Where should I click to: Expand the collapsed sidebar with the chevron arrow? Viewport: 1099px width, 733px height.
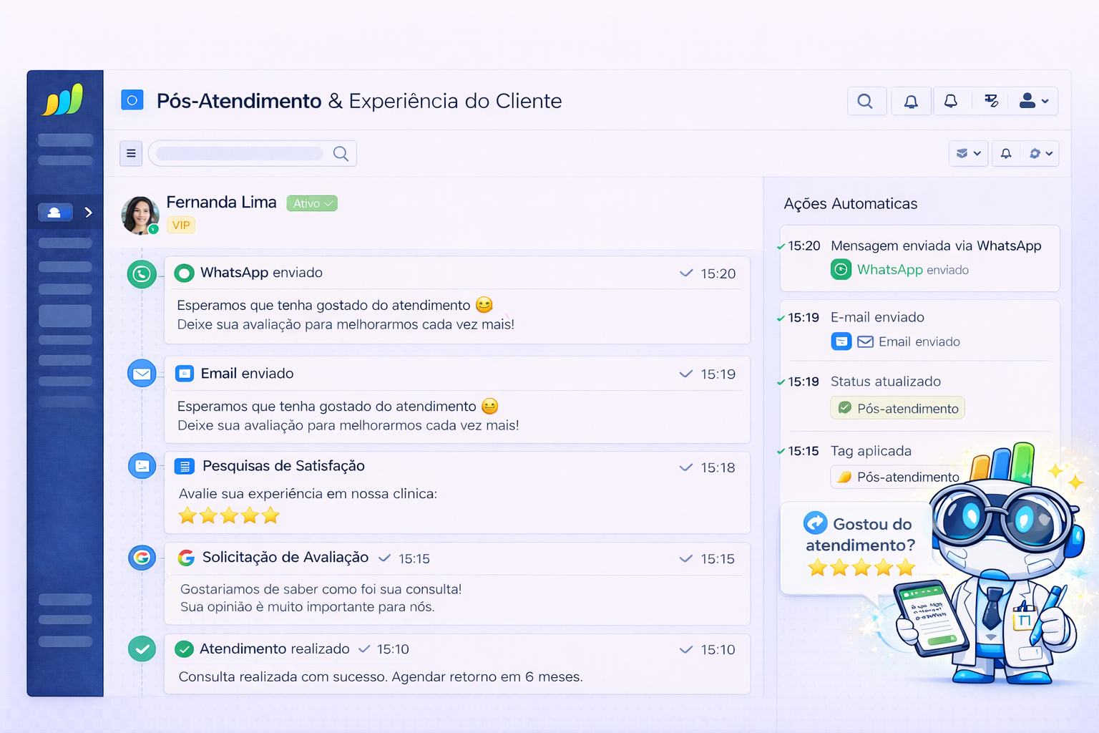(x=88, y=212)
